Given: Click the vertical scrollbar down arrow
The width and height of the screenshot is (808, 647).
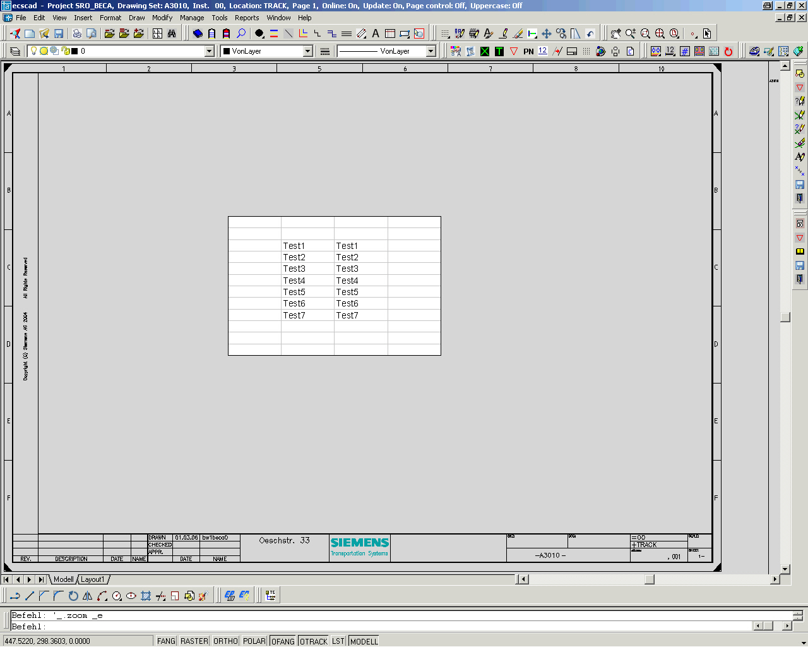Looking at the screenshot, I should 785,569.
